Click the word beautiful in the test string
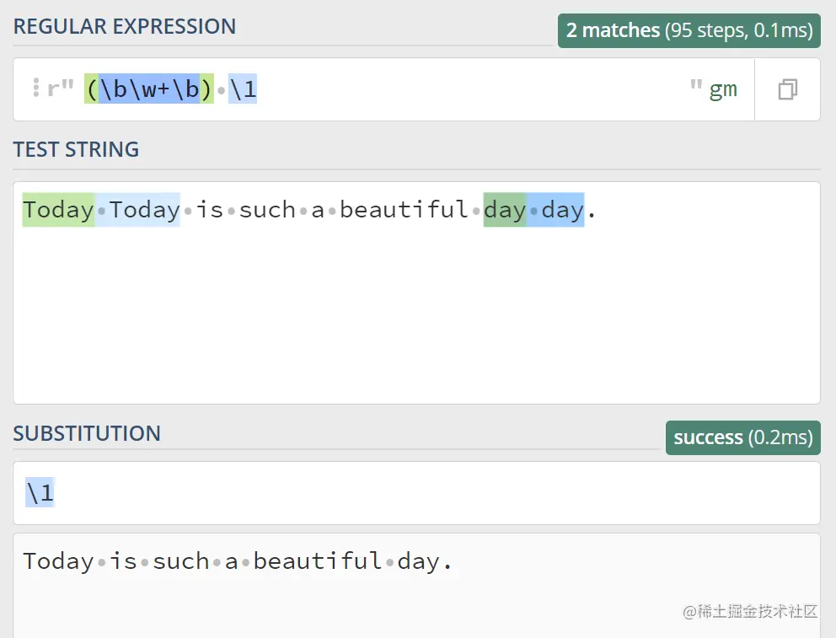The height and width of the screenshot is (638, 836). (404, 209)
